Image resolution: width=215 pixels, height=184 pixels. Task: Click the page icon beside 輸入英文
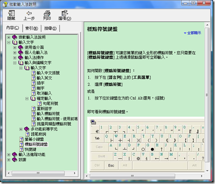pos(34,78)
